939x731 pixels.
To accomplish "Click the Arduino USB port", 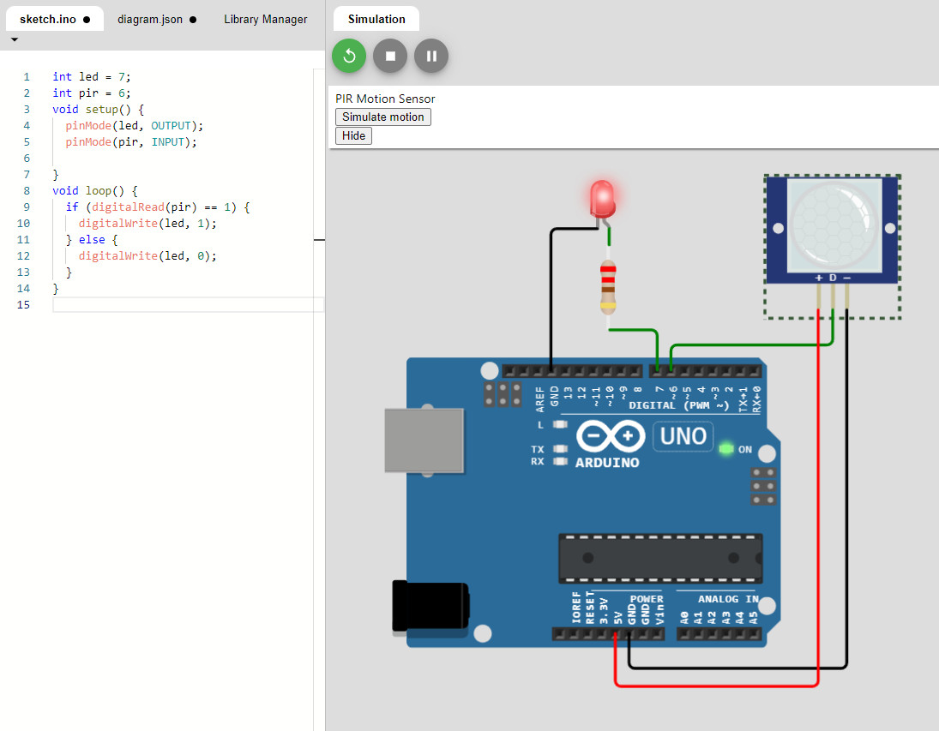I will click(x=424, y=440).
